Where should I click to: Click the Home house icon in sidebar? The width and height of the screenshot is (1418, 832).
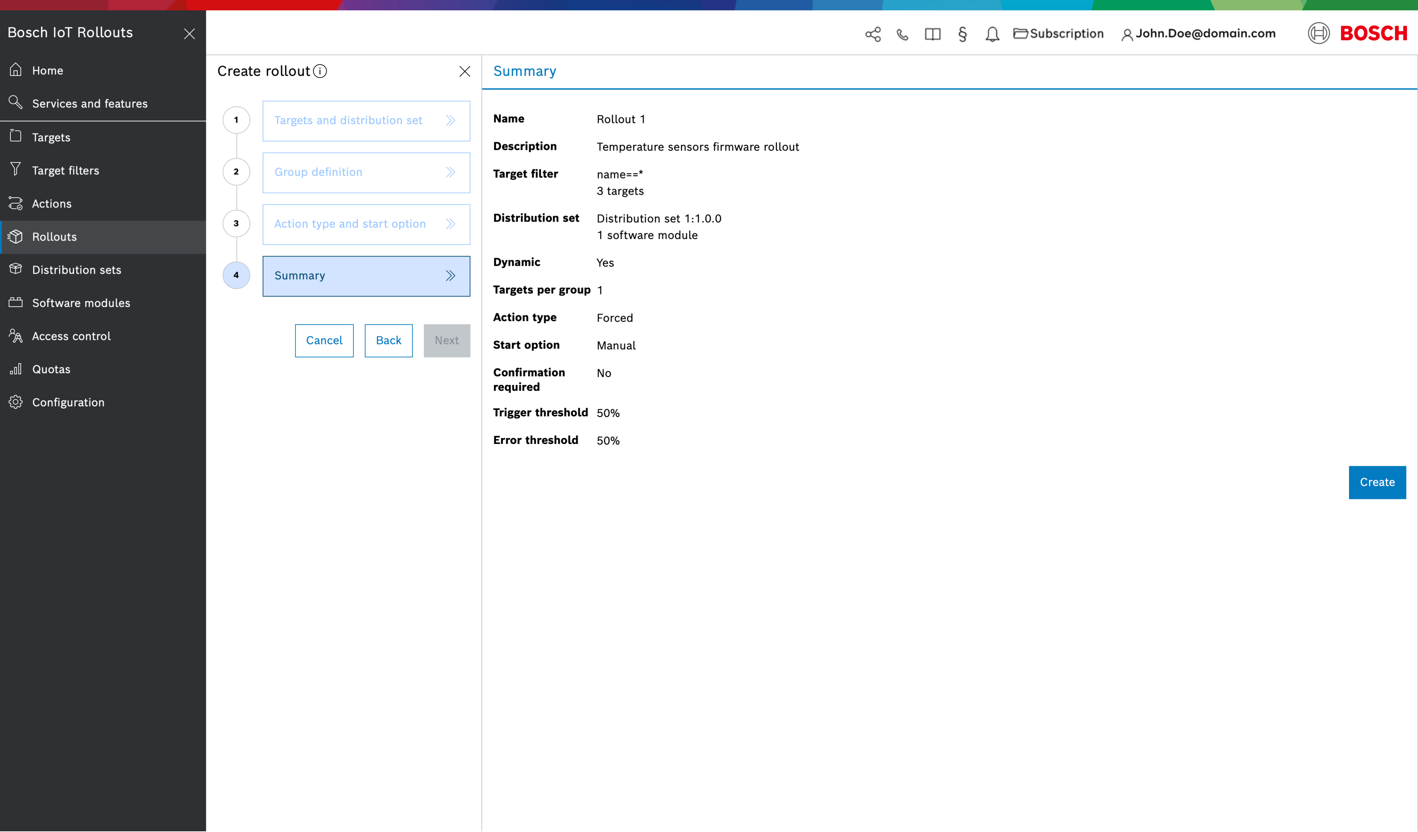pyautogui.click(x=16, y=70)
